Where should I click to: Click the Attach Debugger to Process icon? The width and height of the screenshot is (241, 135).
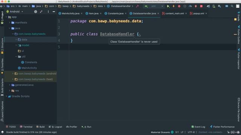tap(196, 6)
